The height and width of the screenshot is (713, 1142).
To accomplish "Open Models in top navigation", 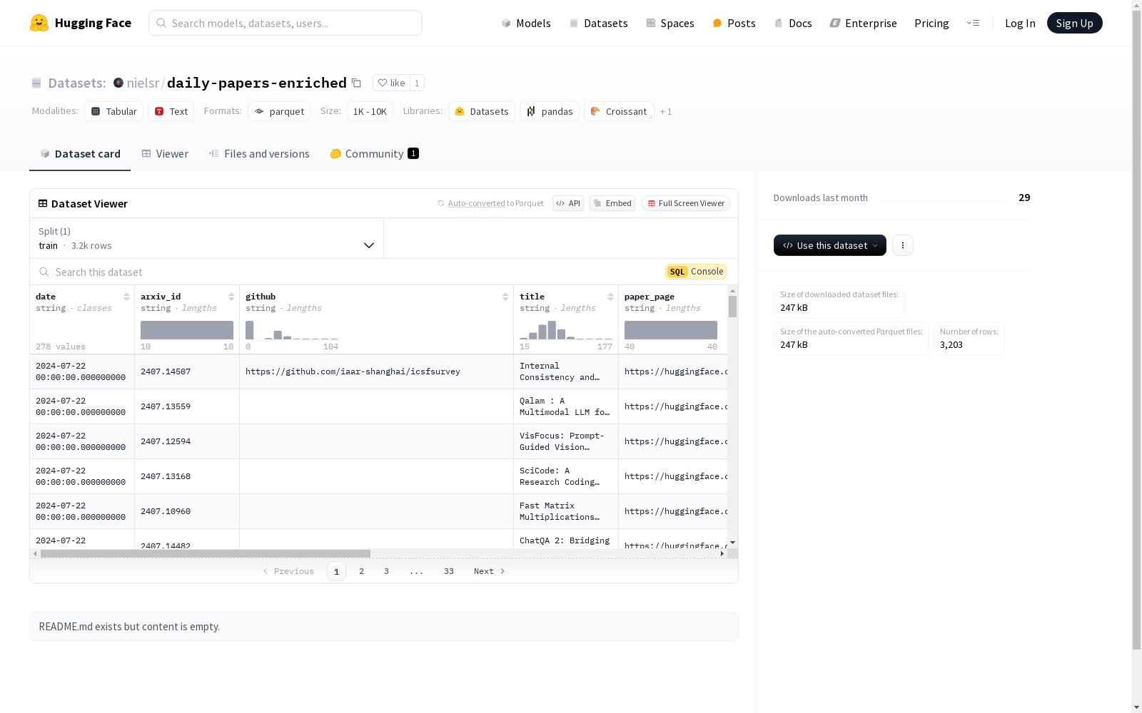I will (526, 23).
